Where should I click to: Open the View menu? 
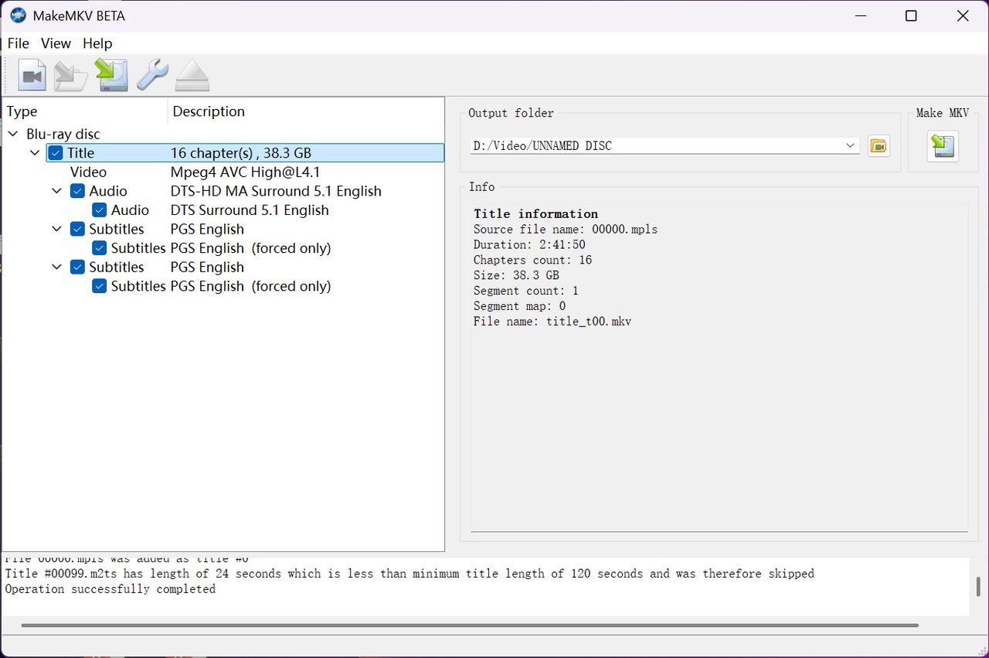click(x=56, y=43)
